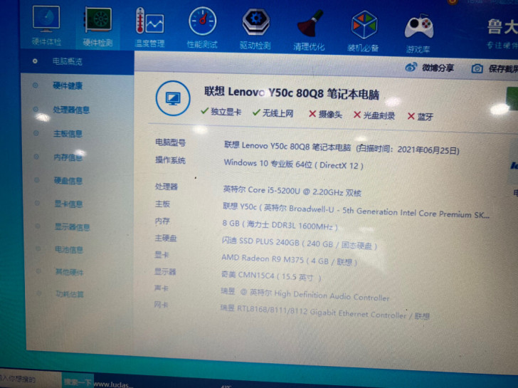Click the 显卡 row label
Viewport: 518px width, 388px height.
coord(162,255)
